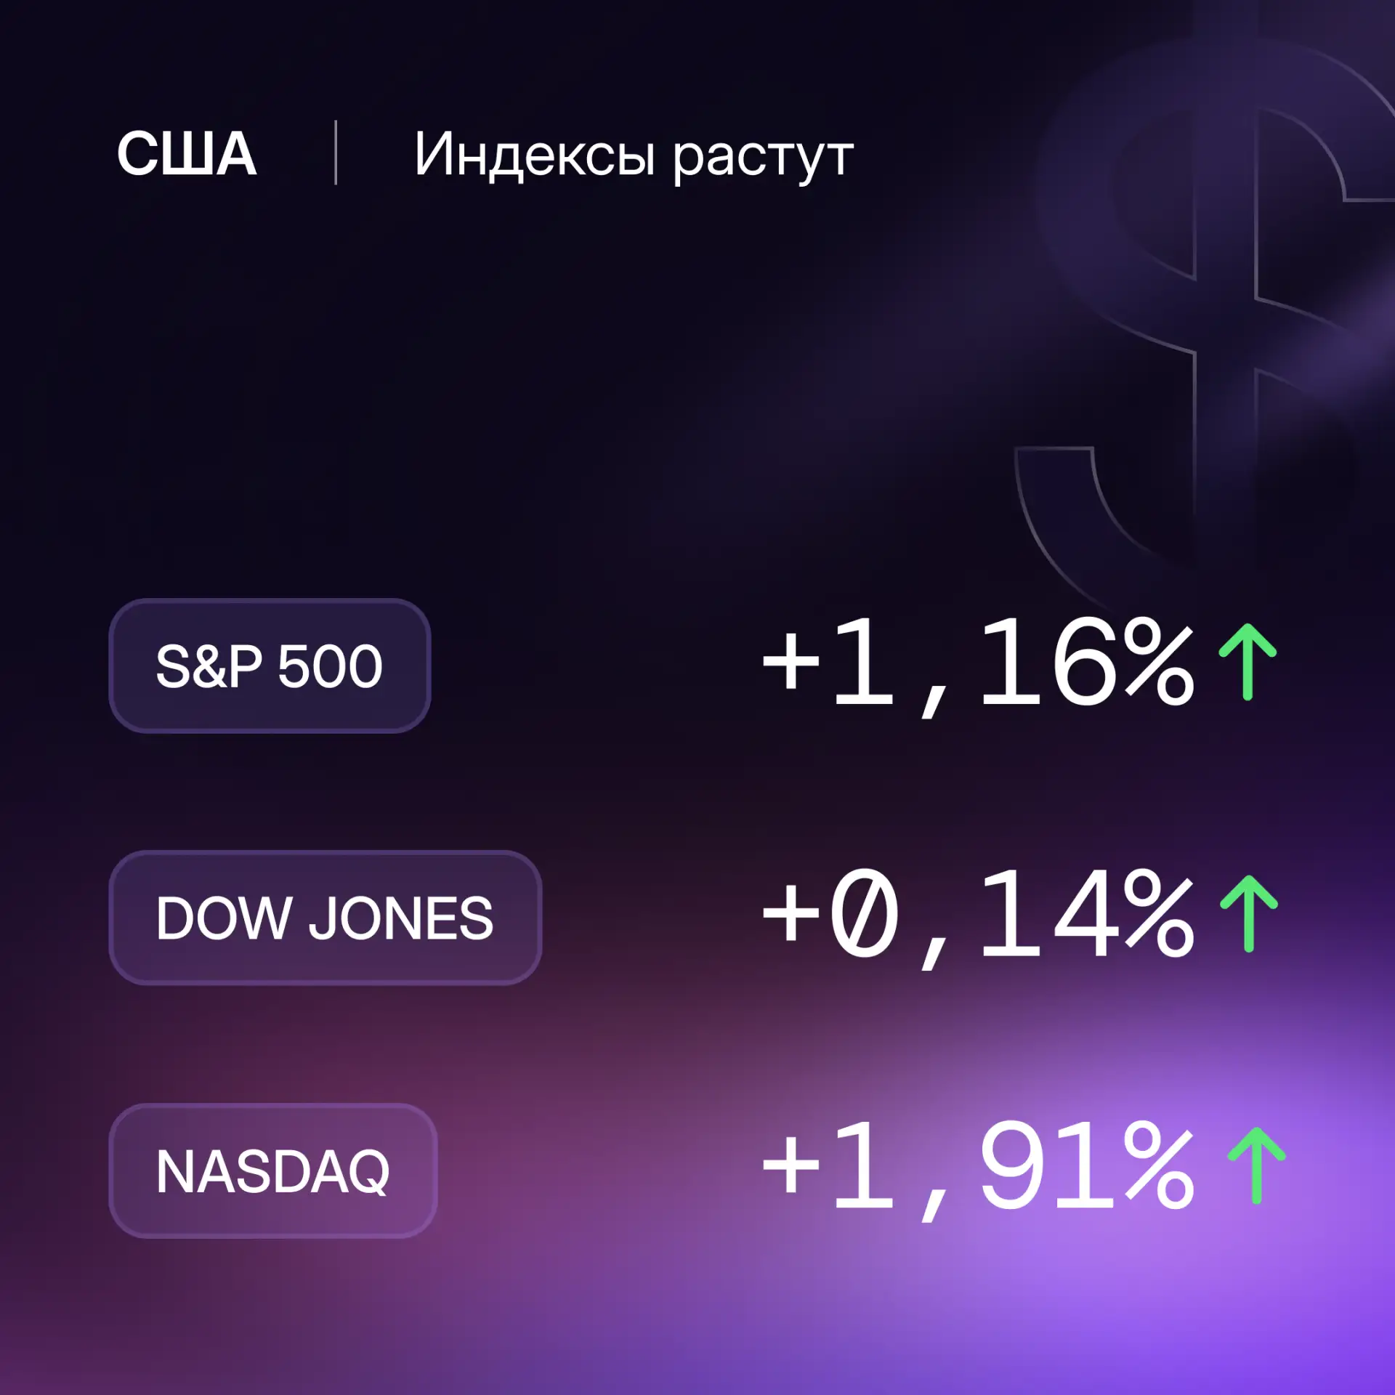Image resolution: width=1395 pixels, height=1395 pixels.
Task: Click the NASDAQ badge
Action: click(272, 1170)
